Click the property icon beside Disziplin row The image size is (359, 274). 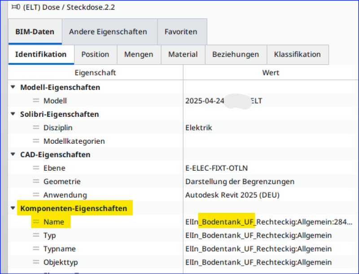point(36,128)
